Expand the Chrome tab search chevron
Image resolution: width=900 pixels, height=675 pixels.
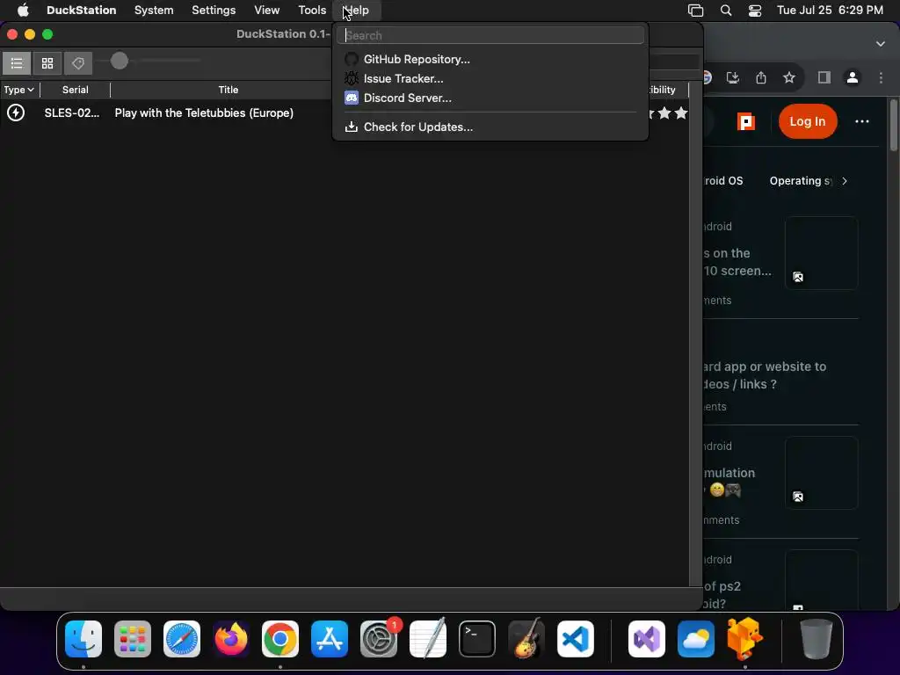click(881, 44)
